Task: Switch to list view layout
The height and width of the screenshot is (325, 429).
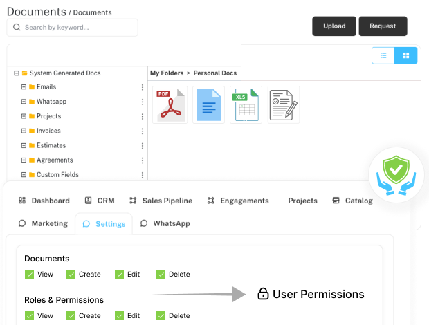Action: pyautogui.click(x=383, y=55)
